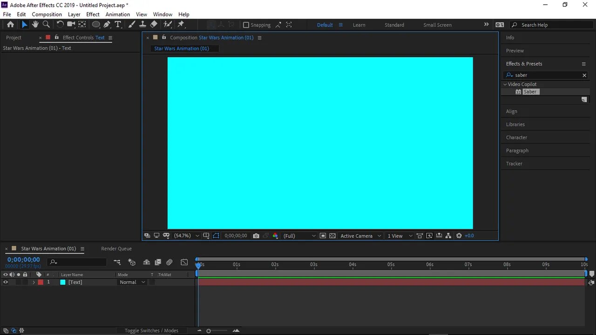Viewport: 596px width, 335px height.
Task: Open the Active Camera dropdown
Action: click(360, 236)
